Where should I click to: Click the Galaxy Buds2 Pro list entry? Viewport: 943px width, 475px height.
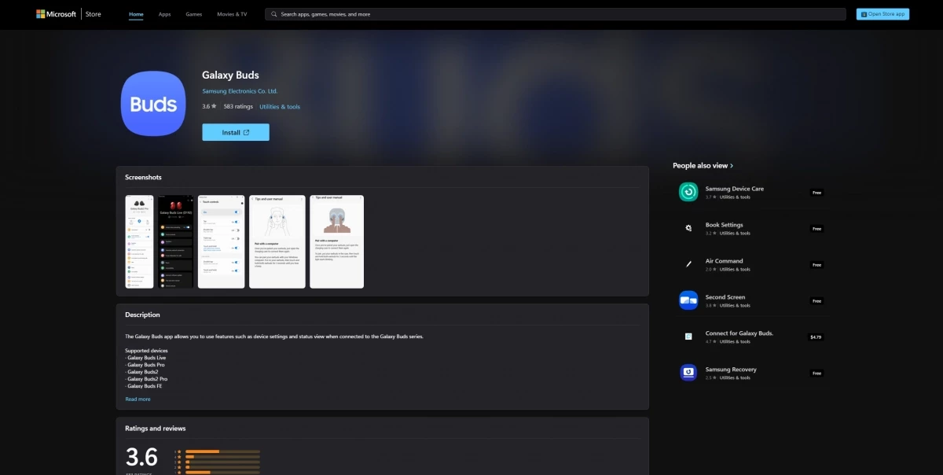(x=147, y=379)
